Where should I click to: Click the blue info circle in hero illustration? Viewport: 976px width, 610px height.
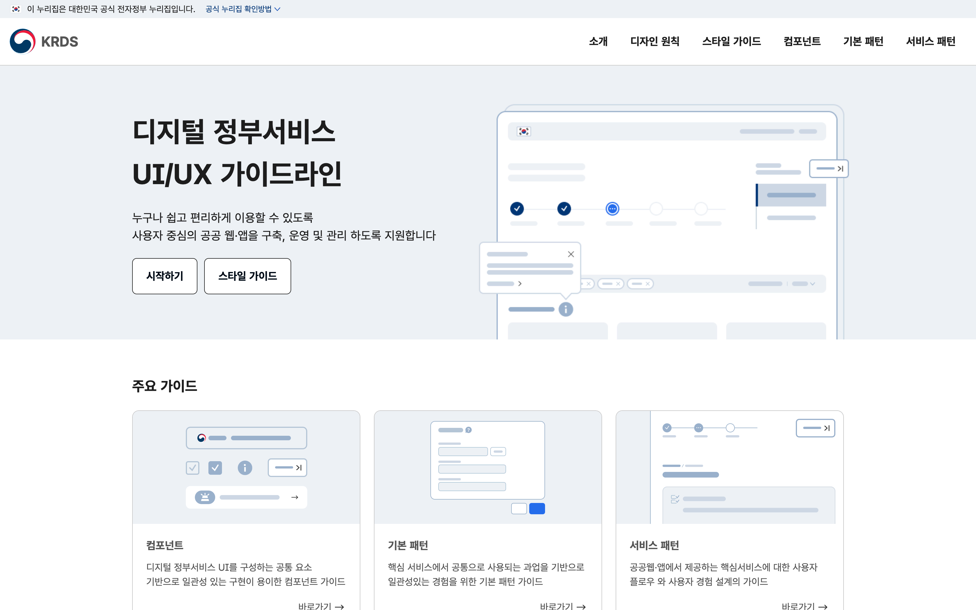565,310
